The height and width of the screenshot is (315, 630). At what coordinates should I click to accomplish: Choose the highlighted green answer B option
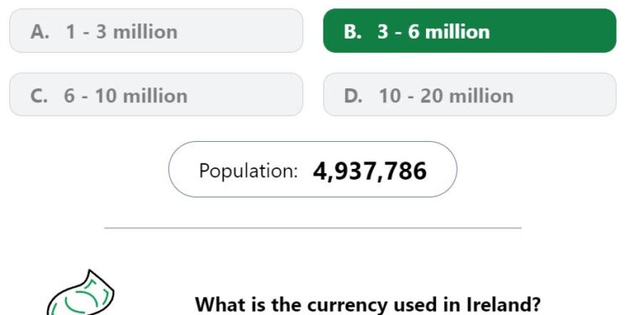point(470,30)
